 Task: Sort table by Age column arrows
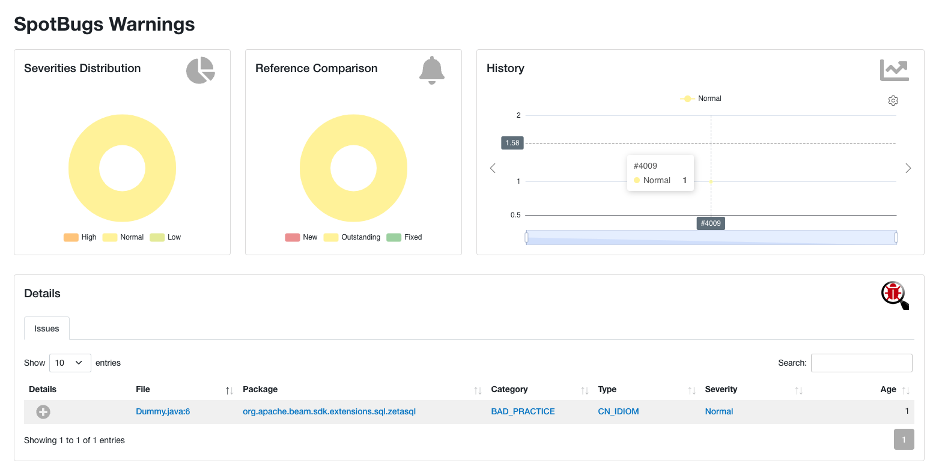906,390
